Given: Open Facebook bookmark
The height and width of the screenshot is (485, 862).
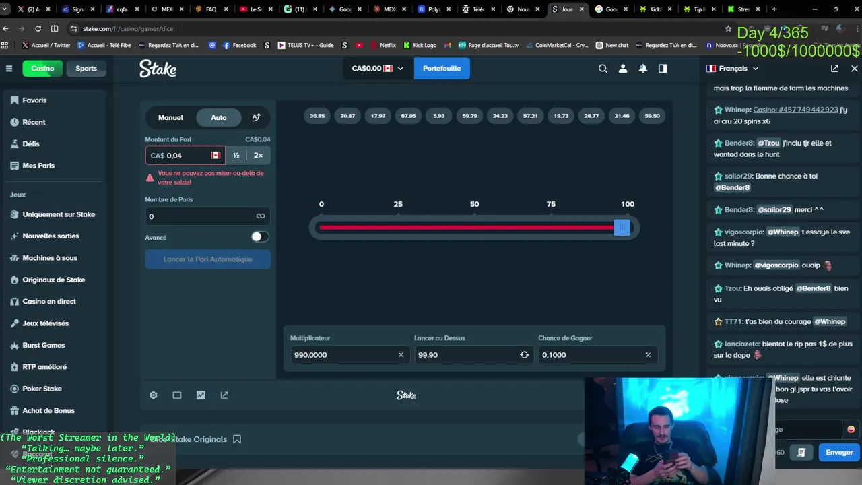Looking at the screenshot, I should coord(239,45).
